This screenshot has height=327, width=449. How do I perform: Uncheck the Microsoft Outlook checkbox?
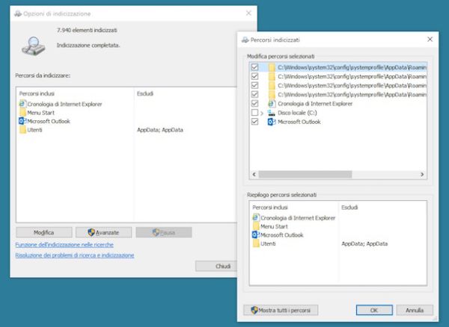click(x=255, y=121)
